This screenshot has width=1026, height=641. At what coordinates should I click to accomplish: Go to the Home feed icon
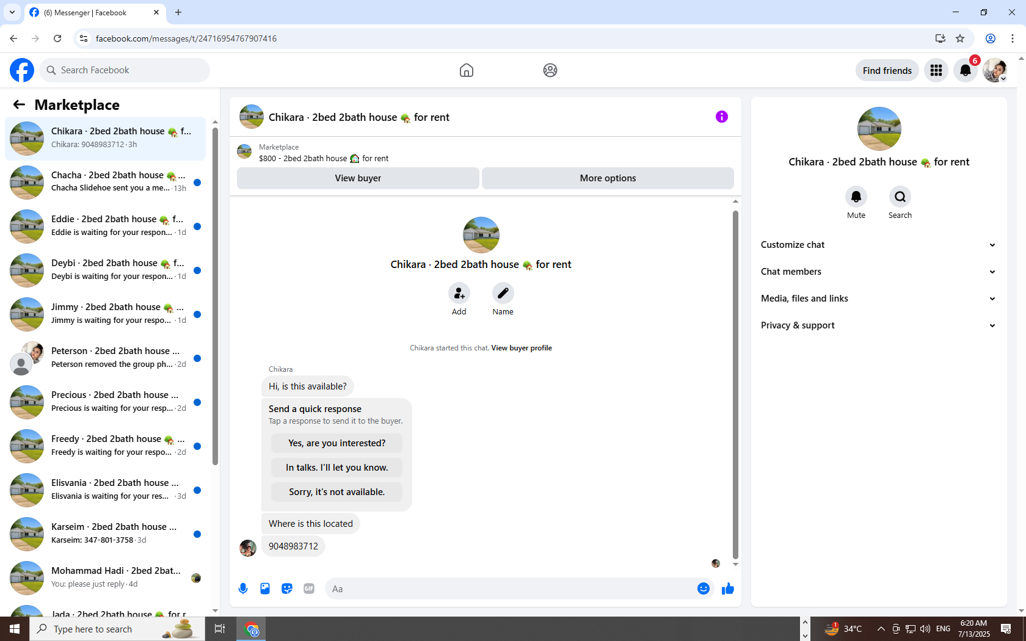tap(467, 70)
